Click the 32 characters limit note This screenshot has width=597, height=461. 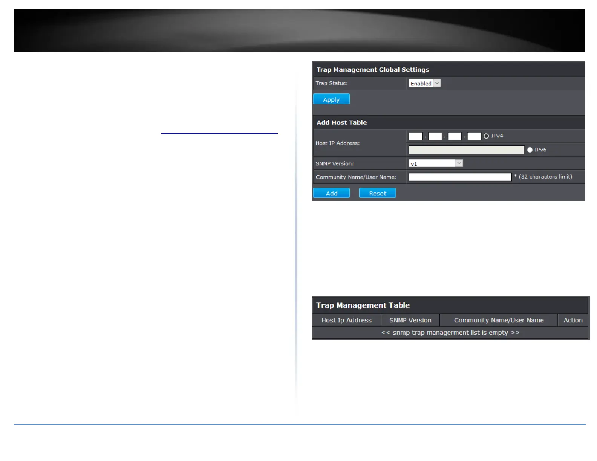(x=543, y=177)
